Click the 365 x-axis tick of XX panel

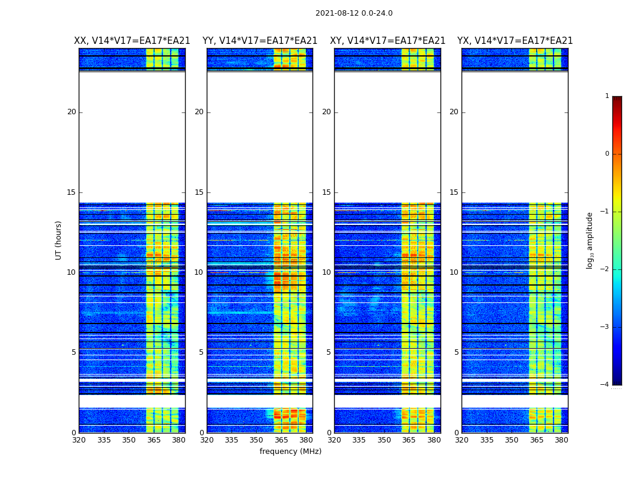point(154,440)
